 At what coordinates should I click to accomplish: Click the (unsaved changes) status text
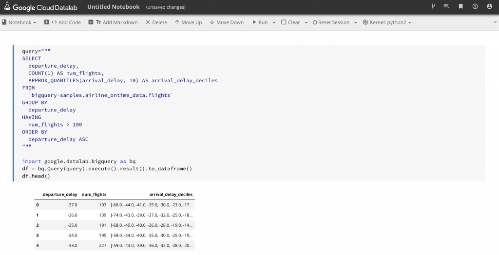point(166,7)
